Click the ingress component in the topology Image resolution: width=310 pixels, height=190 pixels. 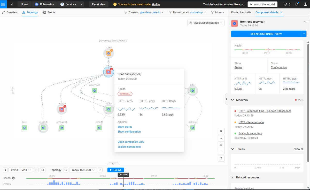pyautogui.click(x=109, y=53)
